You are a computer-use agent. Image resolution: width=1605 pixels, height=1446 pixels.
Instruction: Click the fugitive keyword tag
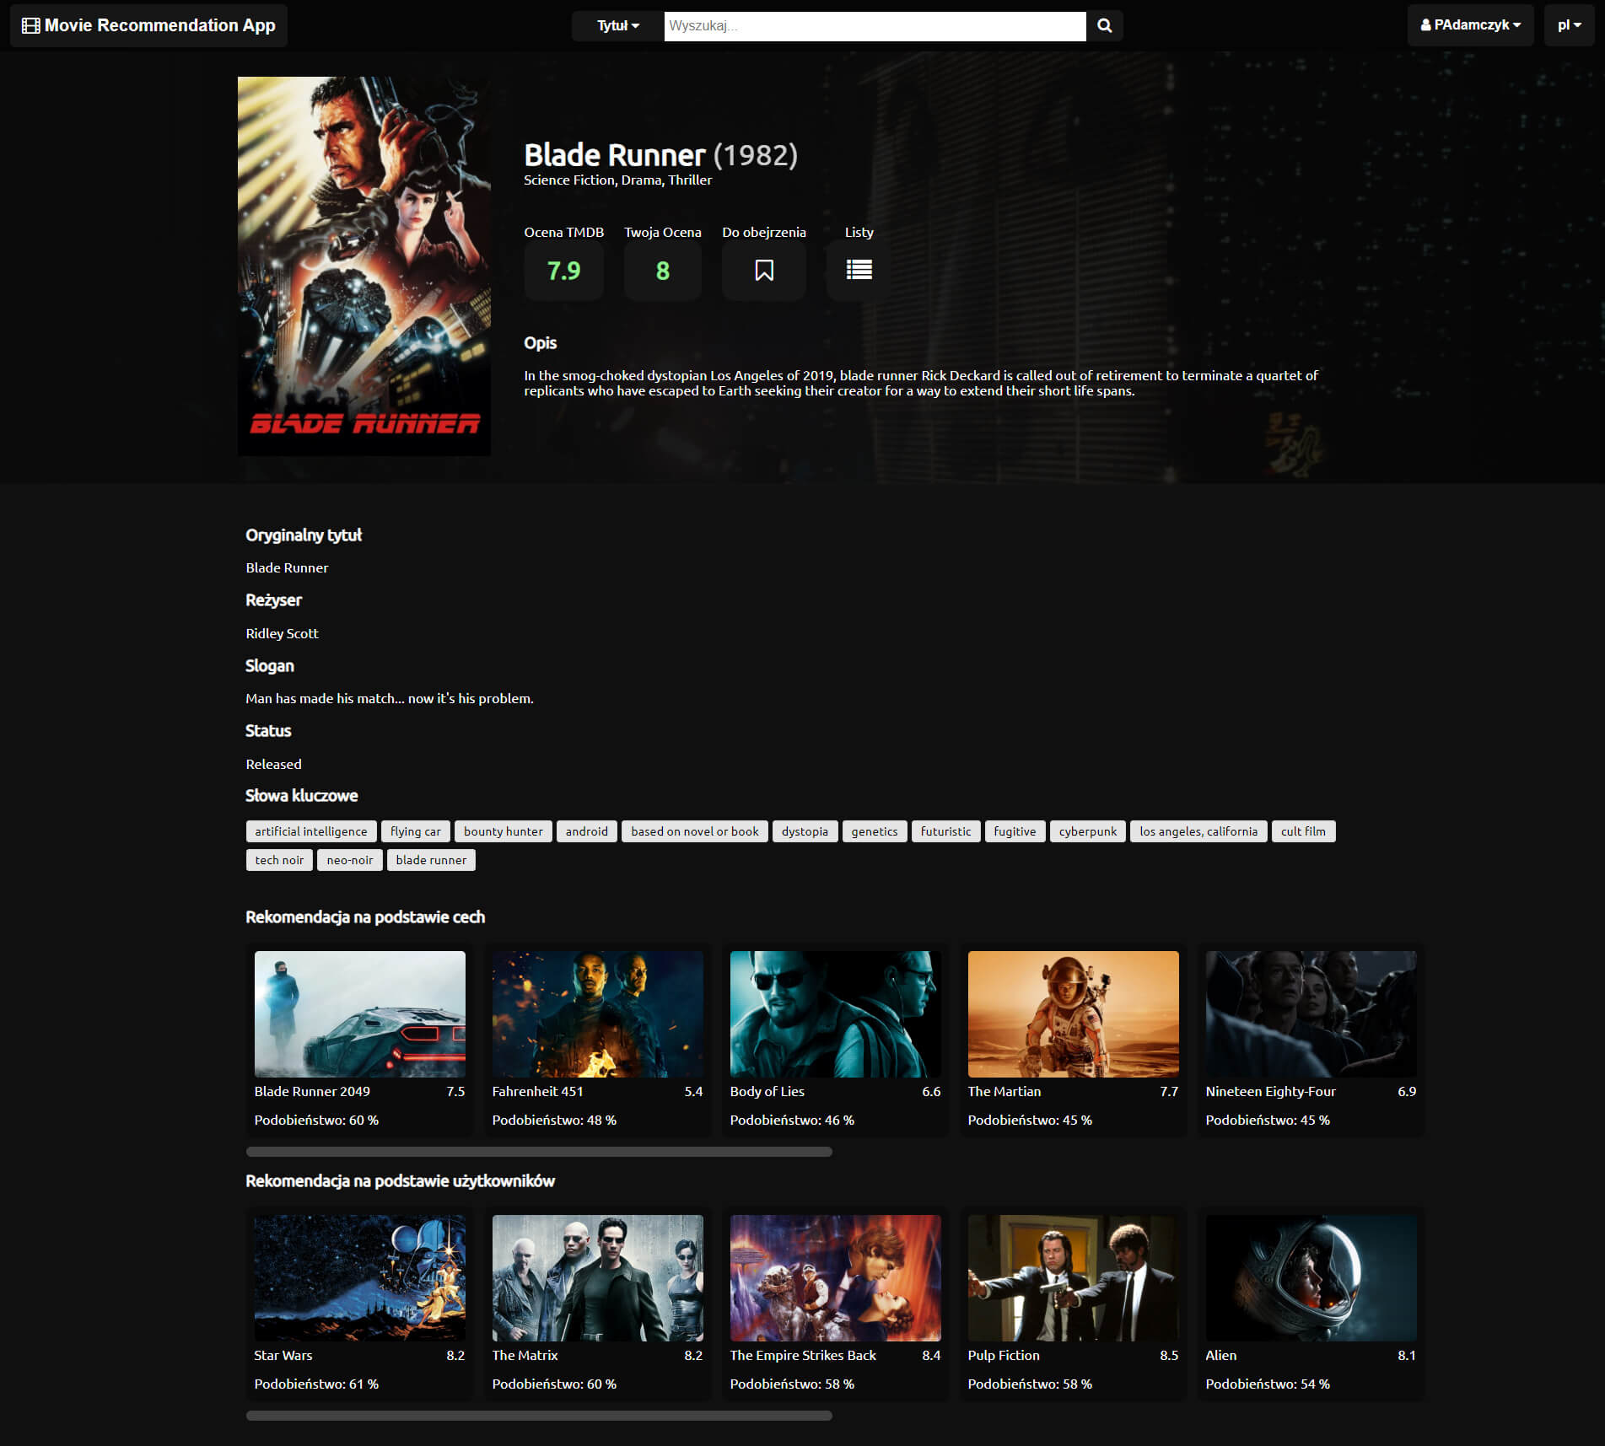1015,831
